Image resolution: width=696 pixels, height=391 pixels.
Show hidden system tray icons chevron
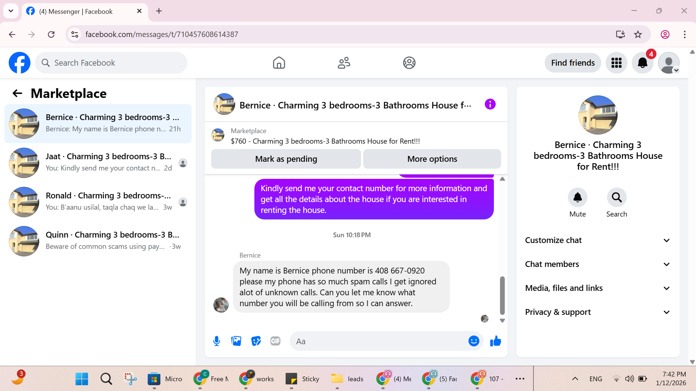[575, 379]
